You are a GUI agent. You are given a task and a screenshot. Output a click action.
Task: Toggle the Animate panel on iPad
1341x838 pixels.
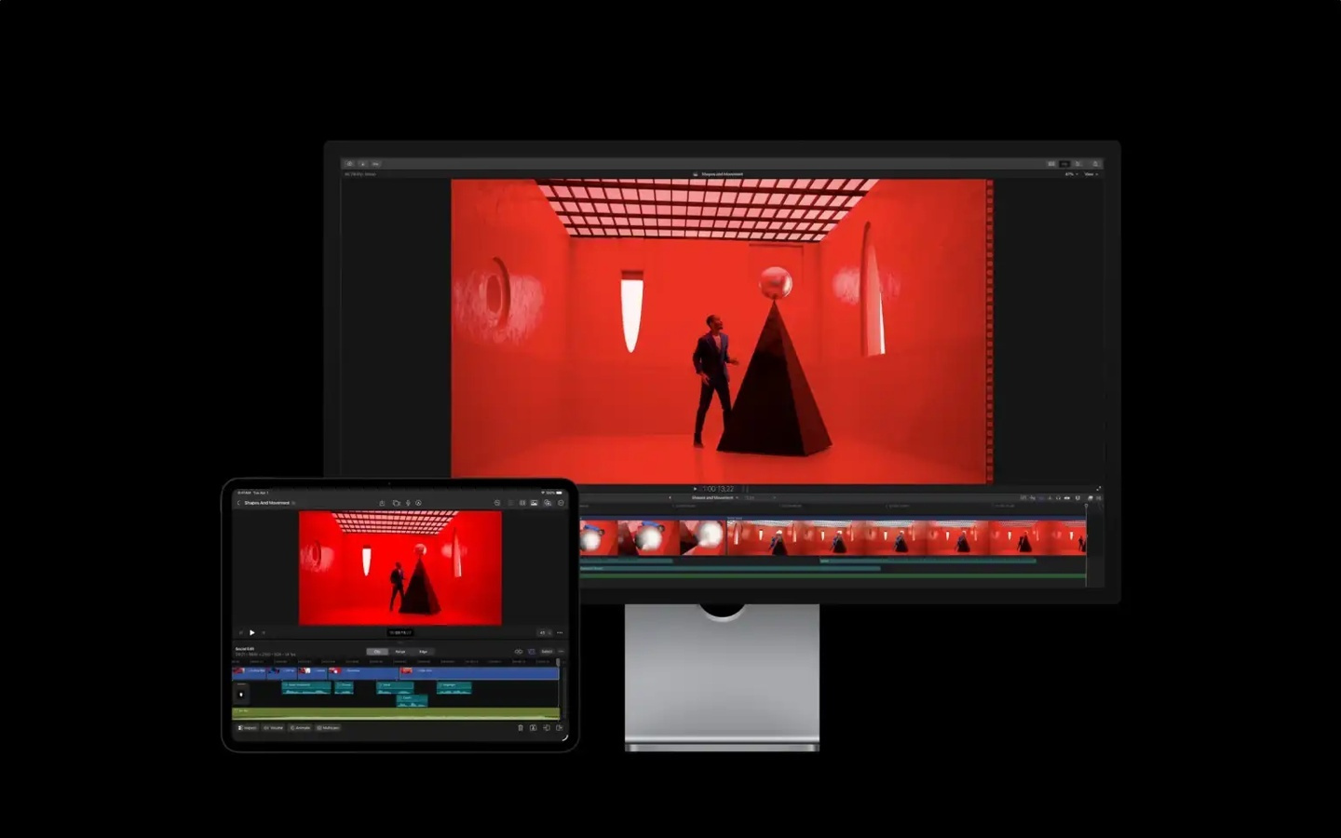300,728
